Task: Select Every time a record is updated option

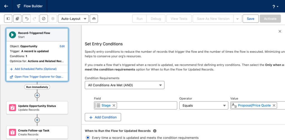Action: tap(88, 138)
